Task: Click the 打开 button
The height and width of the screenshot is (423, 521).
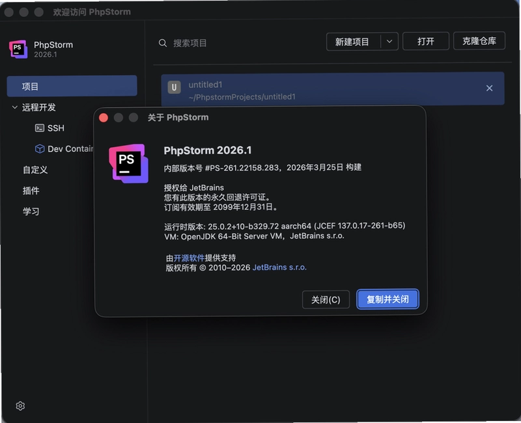Action: pyautogui.click(x=426, y=41)
